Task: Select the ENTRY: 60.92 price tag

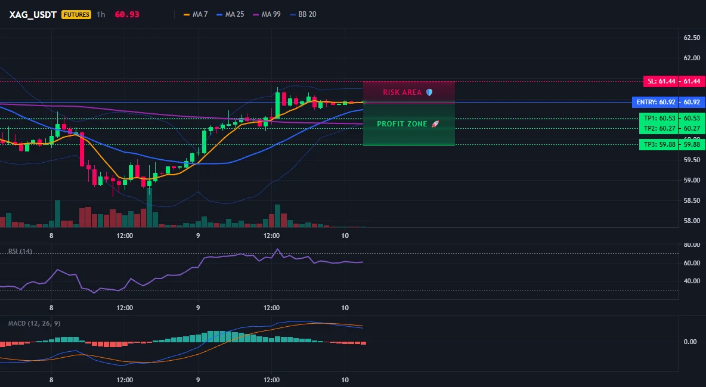Action: pyautogui.click(x=655, y=103)
